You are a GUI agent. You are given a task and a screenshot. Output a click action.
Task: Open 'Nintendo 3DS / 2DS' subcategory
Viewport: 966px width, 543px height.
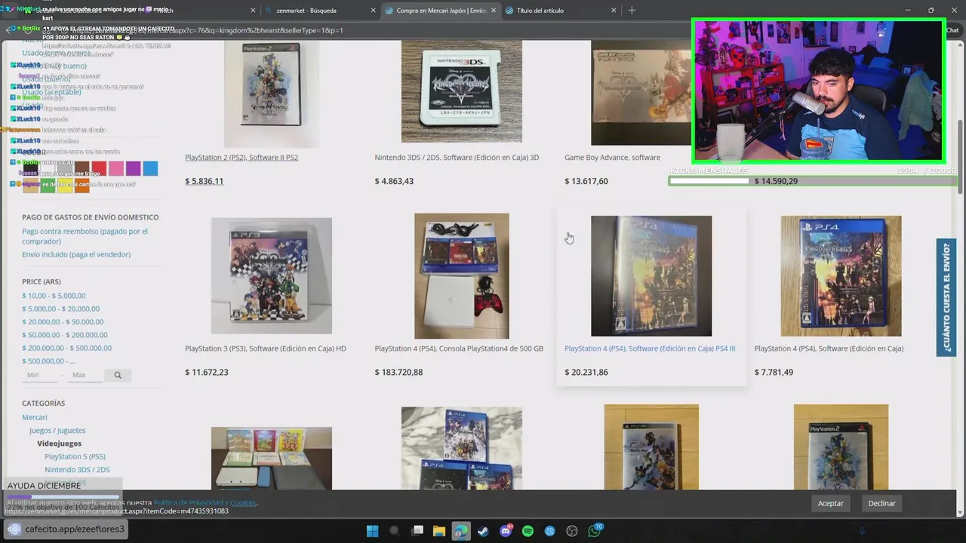77,470
